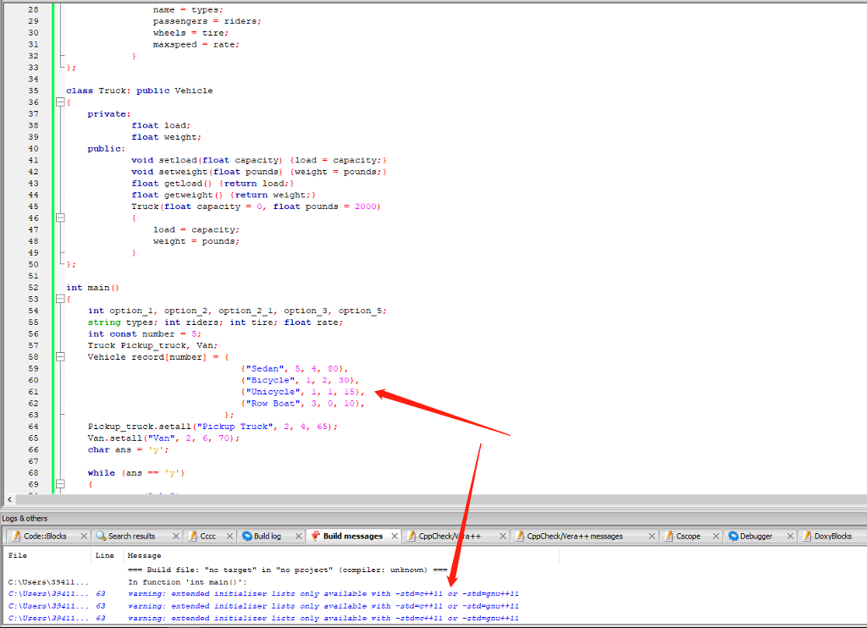Image resolution: width=867 pixels, height=628 pixels.
Task: Click 'weight = pounds;' on line 48
Action: pos(196,241)
